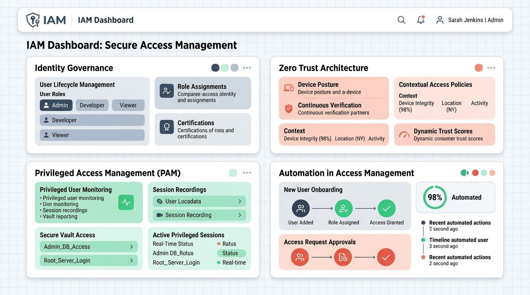The height and width of the screenshot is (295, 530).
Task: Click the 'Real-Time Status' row label
Action: 173,244
